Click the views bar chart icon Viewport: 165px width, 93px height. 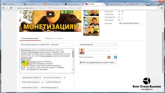[119, 12]
